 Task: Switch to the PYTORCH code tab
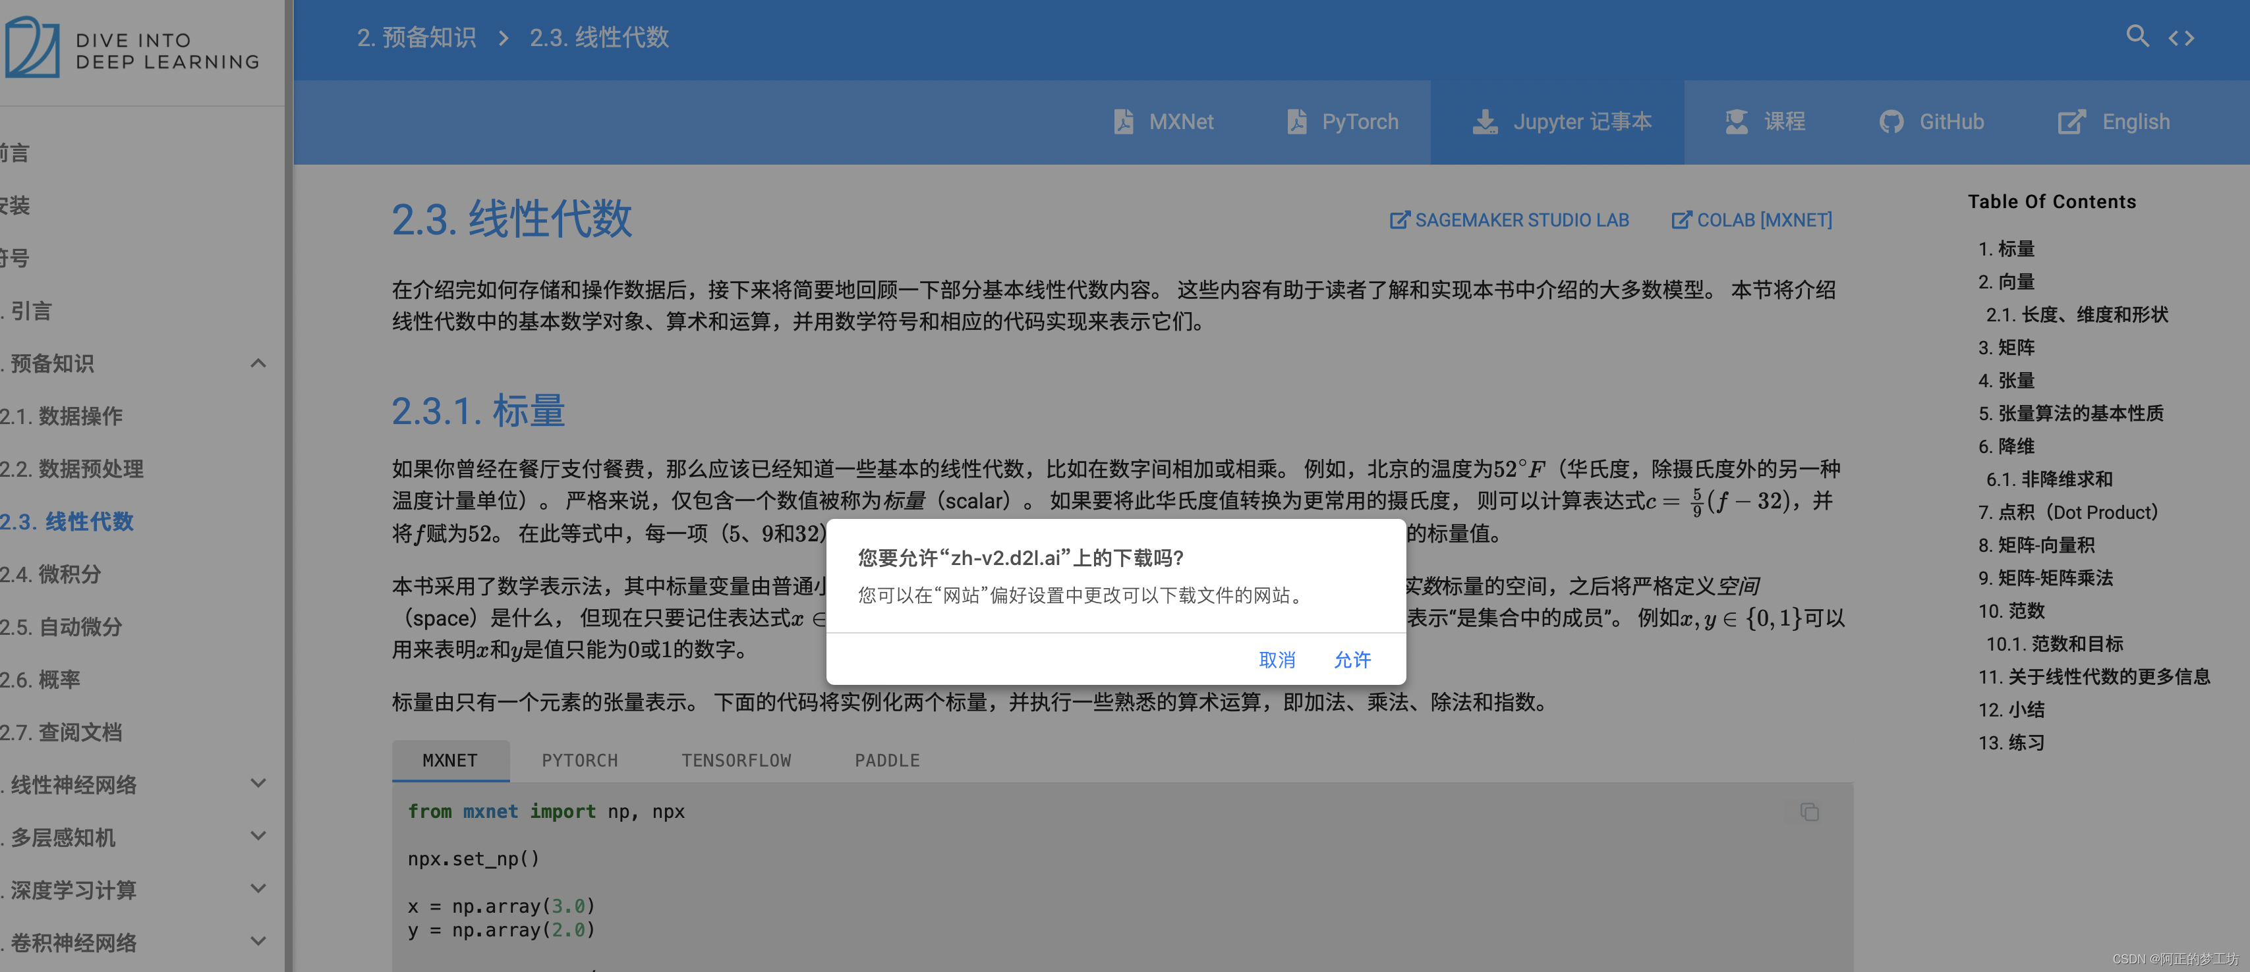tap(579, 760)
